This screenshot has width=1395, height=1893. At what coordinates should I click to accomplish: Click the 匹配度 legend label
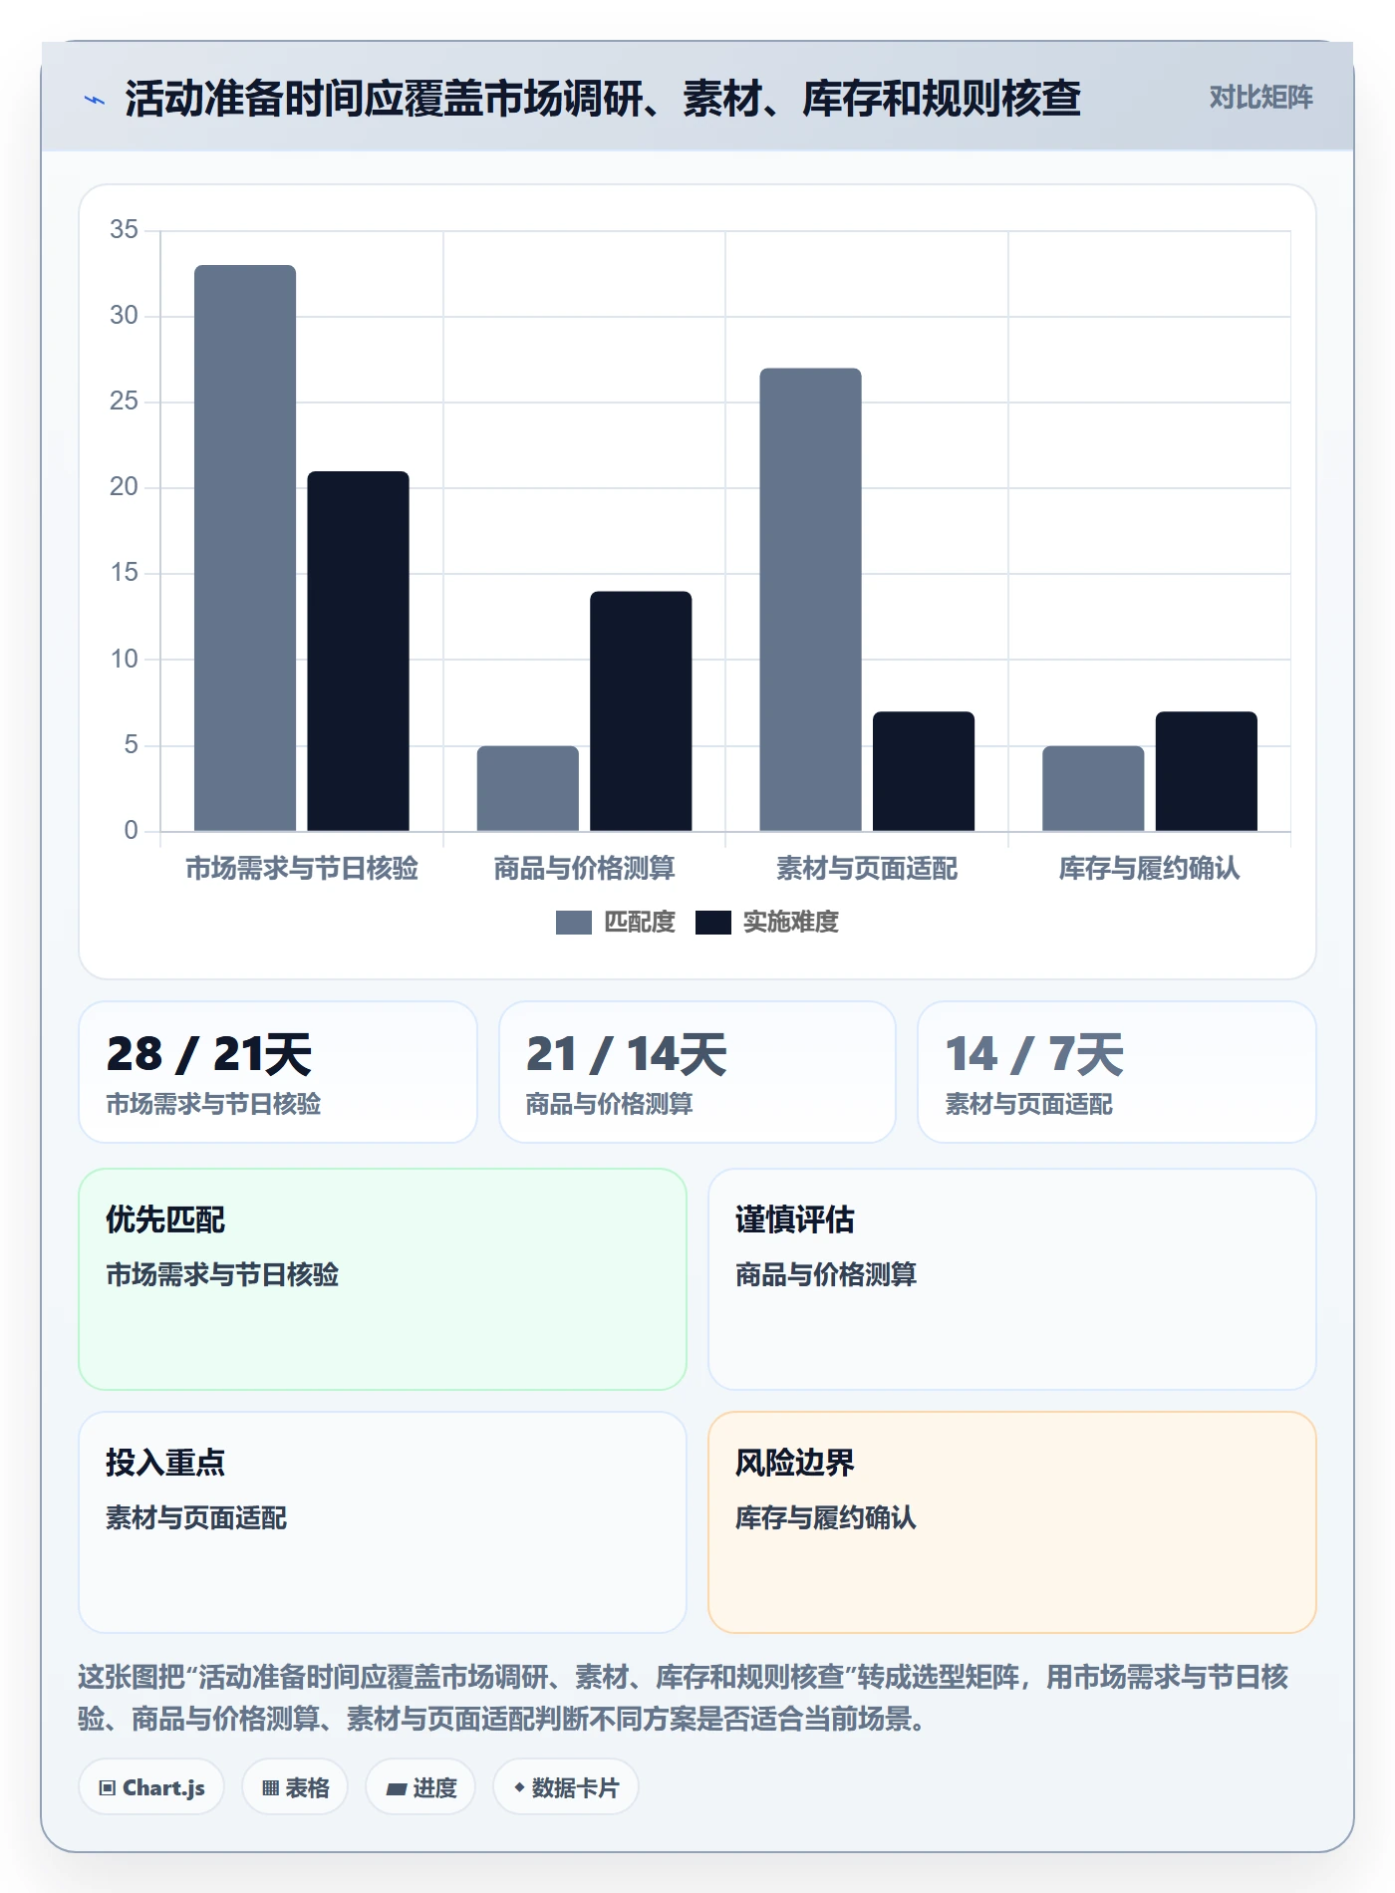pyautogui.click(x=640, y=923)
